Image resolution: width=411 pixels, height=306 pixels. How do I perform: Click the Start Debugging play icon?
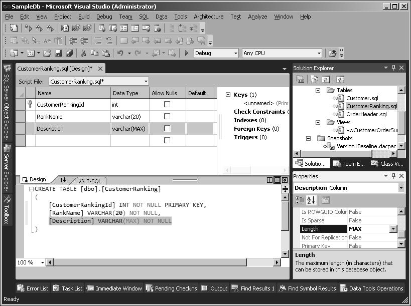click(186, 53)
